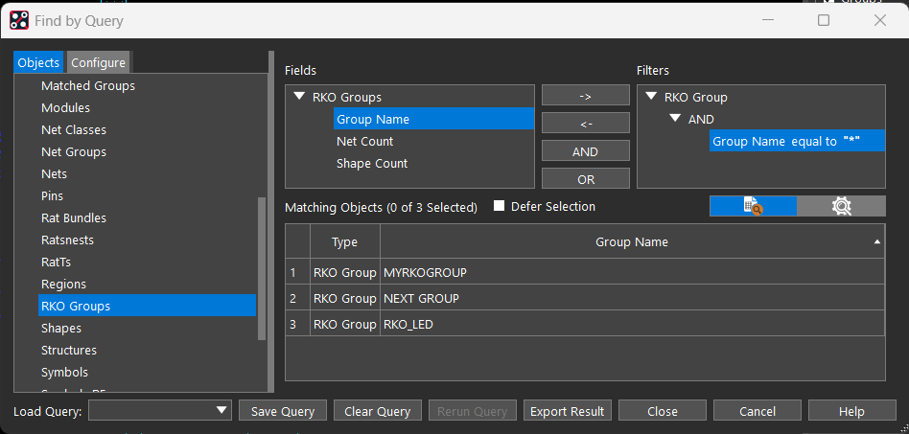This screenshot has width=909, height=434.
Task: Click the Find by Query app icon
Action: pos(19,20)
